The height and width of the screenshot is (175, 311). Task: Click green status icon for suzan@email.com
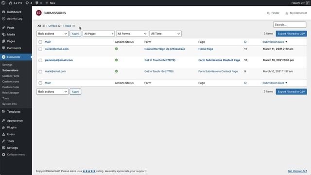click(x=117, y=49)
